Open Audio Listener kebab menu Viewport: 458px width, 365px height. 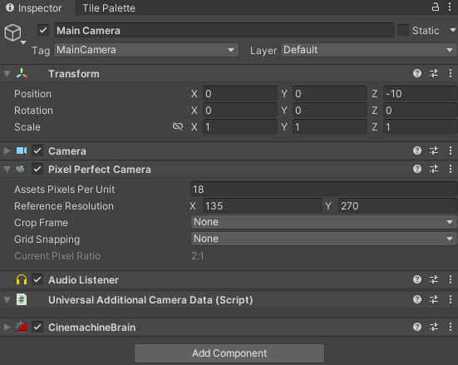pos(451,279)
